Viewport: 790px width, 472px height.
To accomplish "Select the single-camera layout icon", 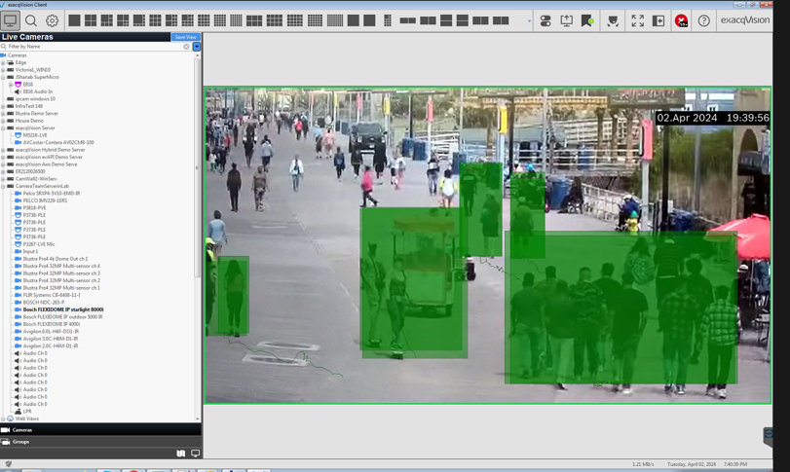I will (x=74, y=20).
